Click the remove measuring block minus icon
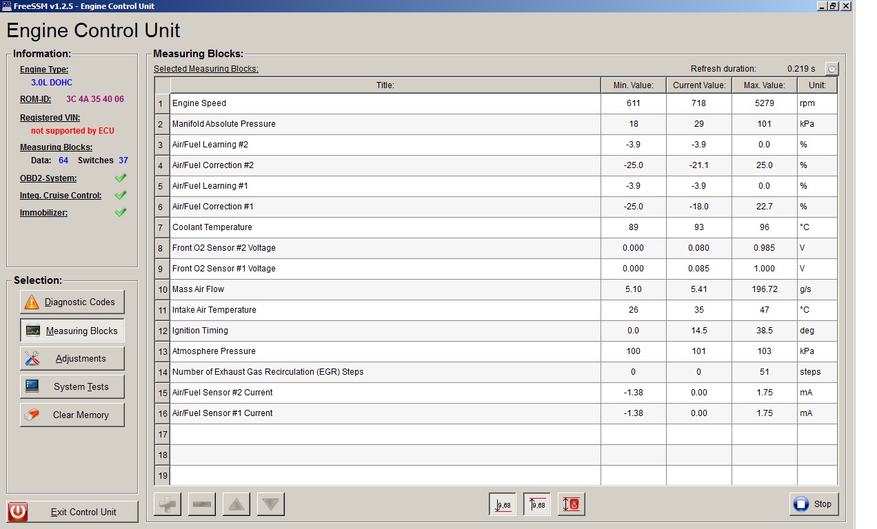877x529 pixels. (202, 504)
